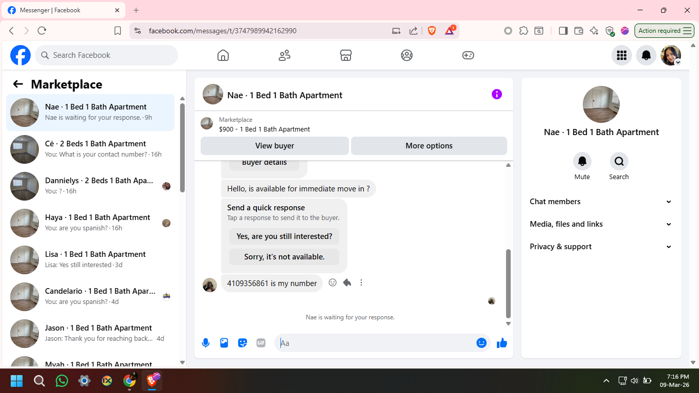Open conversation information purple icon

pyautogui.click(x=497, y=94)
